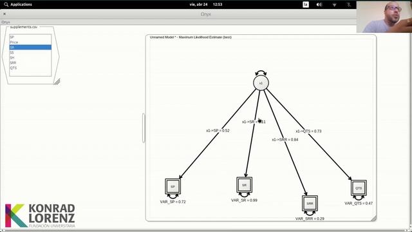Screen dimensions: 412x232
Task: Click the x1->SP = 0.52 path label
Action: point(218,130)
